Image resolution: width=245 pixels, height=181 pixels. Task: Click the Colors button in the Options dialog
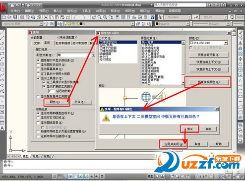[57, 102]
